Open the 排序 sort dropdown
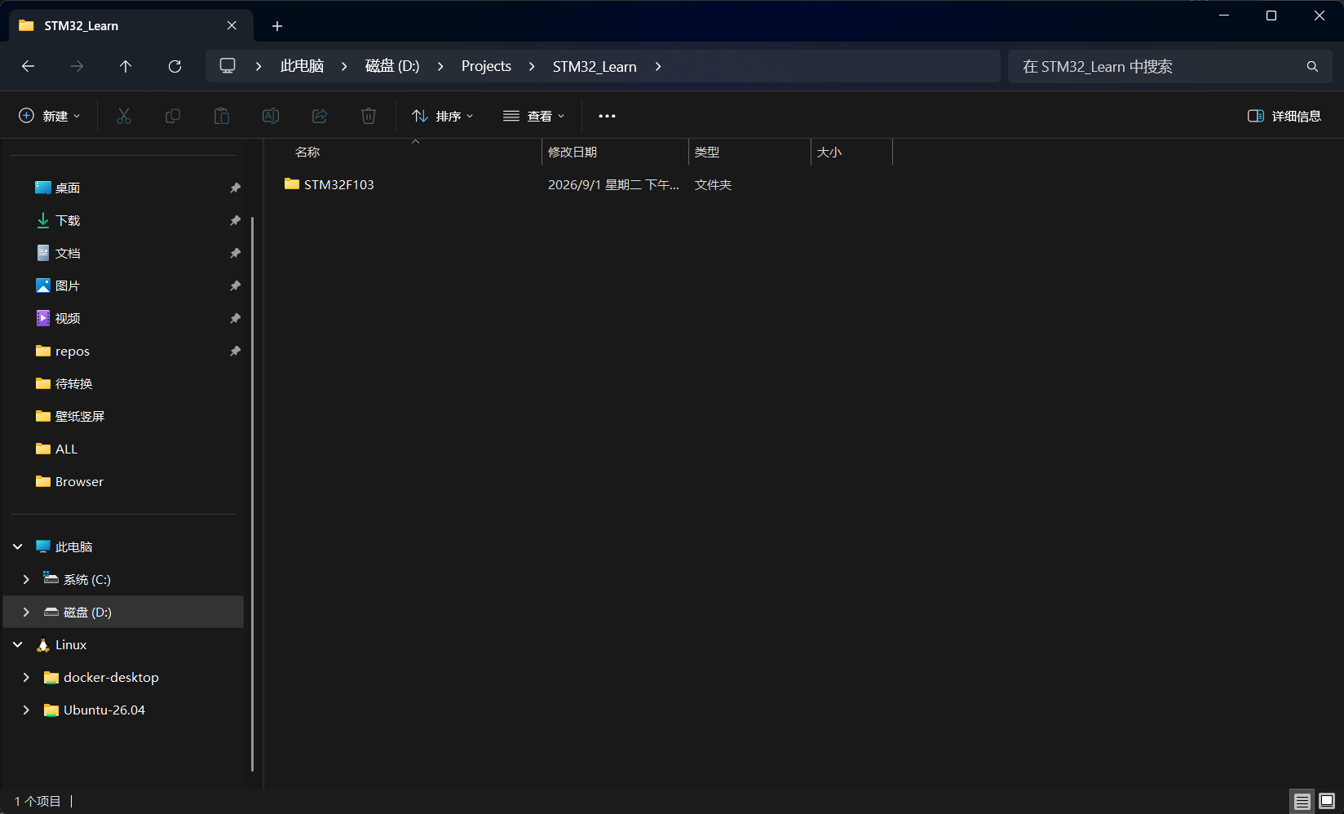1344x814 pixels. pyautogui.click(x=443, y=116)
